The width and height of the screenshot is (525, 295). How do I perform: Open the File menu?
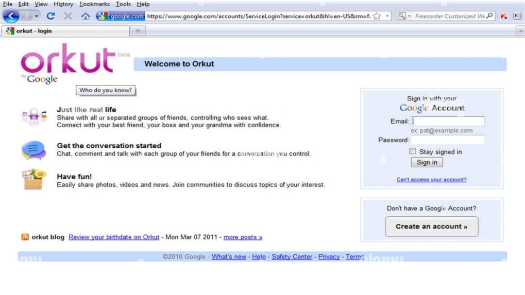pos(7,4)
